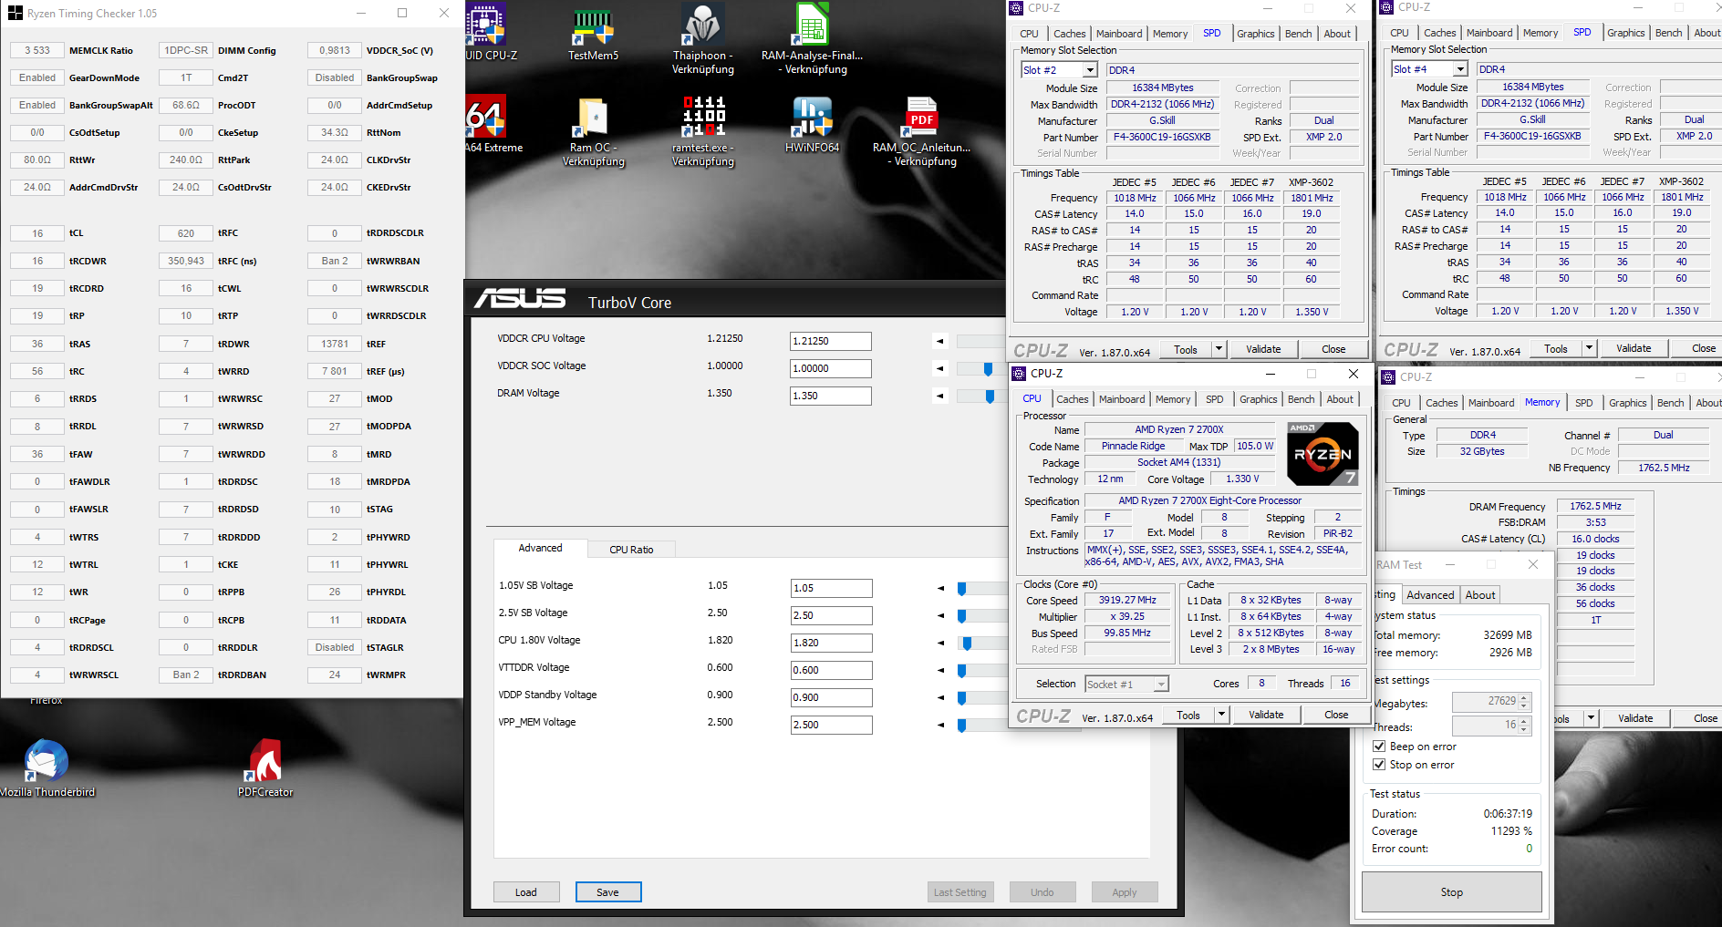Viewport: 1722px width, 927px height.
Task: Expand Tools arrow in the CPU-Z Memory window
Action: pyautogui.click(x=1591, y=718)
